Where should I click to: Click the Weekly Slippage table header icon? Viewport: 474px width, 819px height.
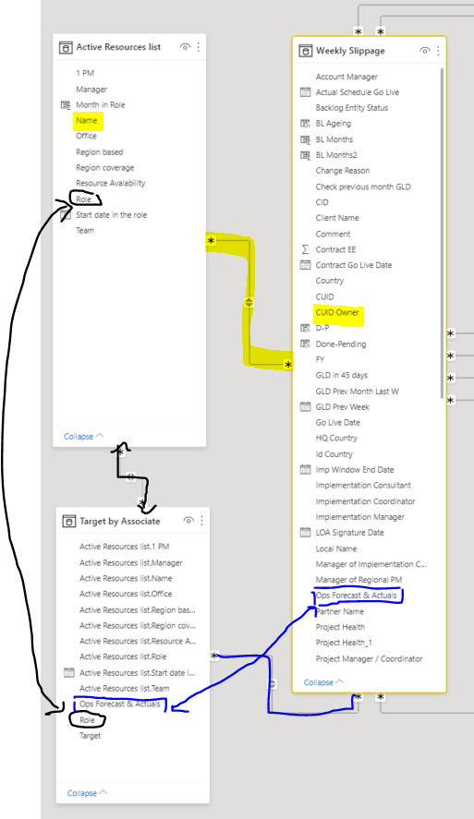coord(305,51)
